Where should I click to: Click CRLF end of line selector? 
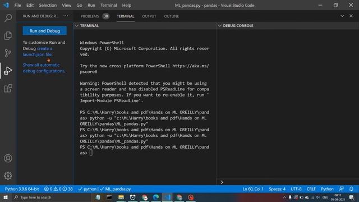(311, 189)
